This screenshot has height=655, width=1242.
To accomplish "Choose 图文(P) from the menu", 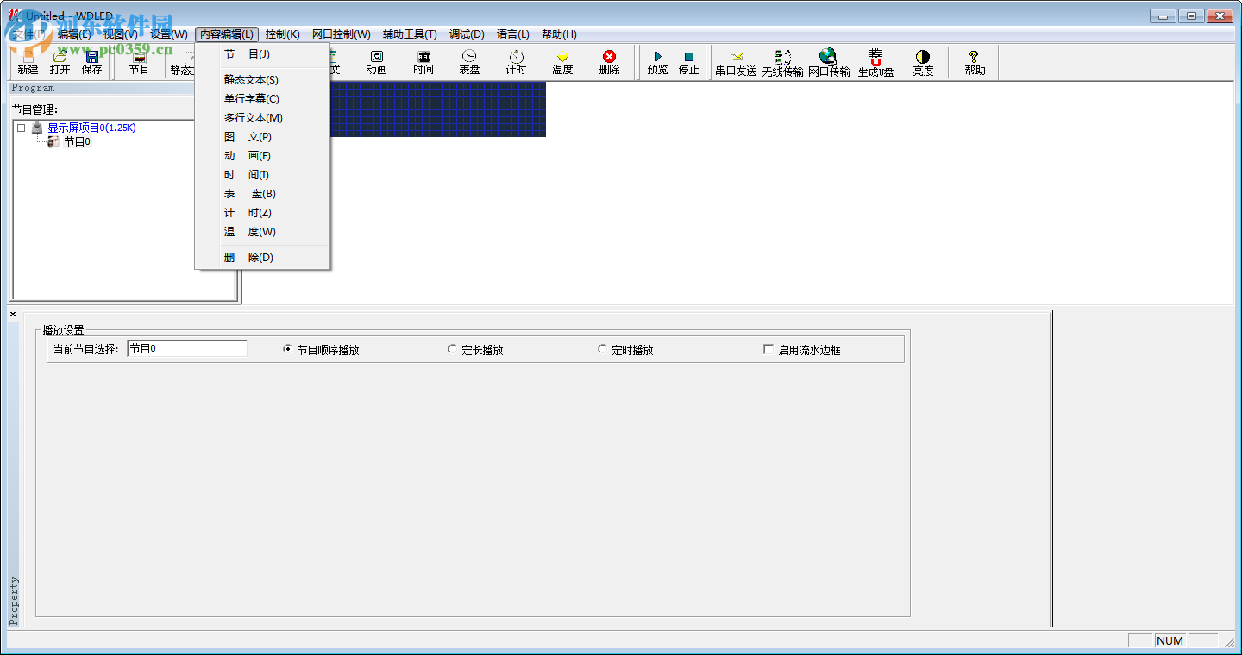I will click(x=263, y=137).
